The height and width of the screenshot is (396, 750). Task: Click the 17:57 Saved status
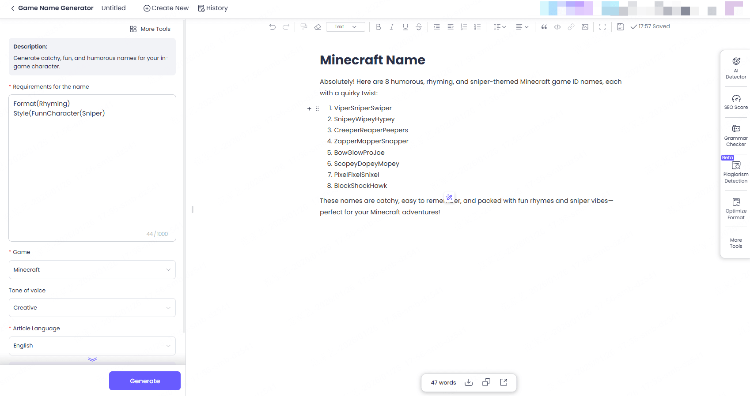(x=650, y=26)
